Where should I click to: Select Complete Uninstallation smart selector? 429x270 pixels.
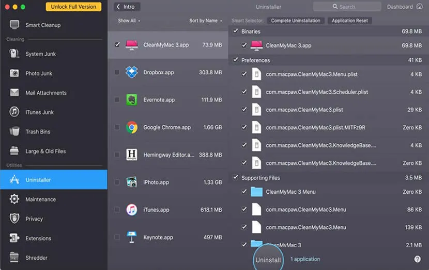click(296, 21)
